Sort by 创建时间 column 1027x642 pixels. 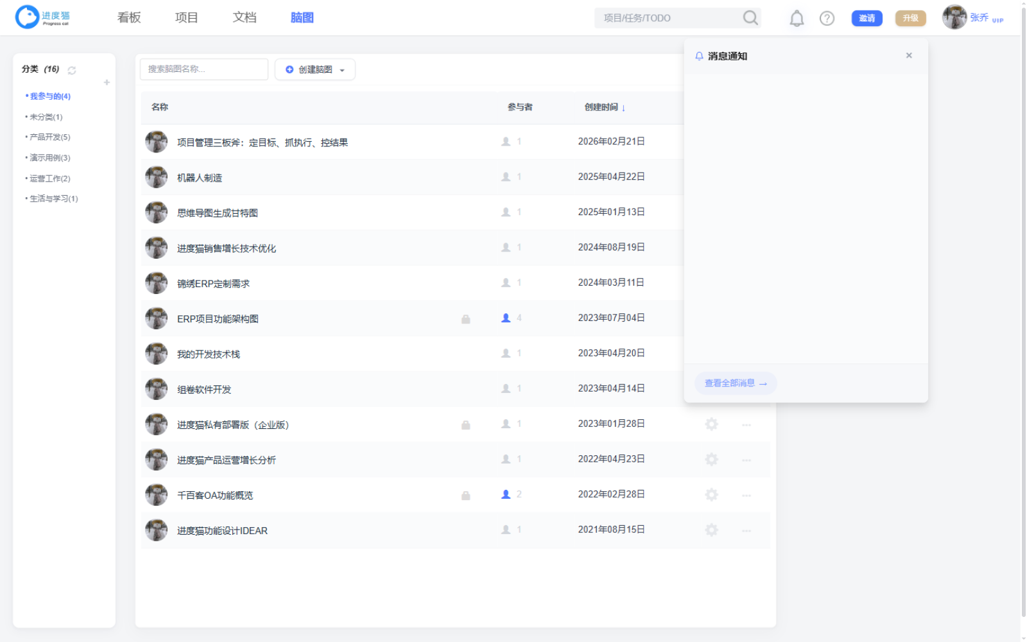[x=605, y=107]
